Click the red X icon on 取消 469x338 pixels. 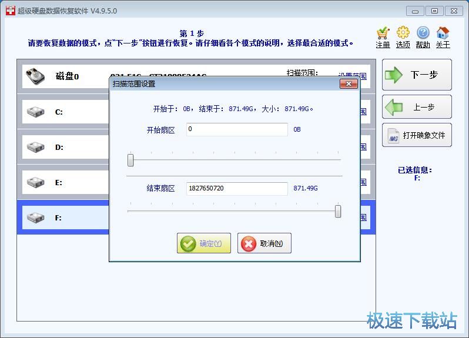249,244
